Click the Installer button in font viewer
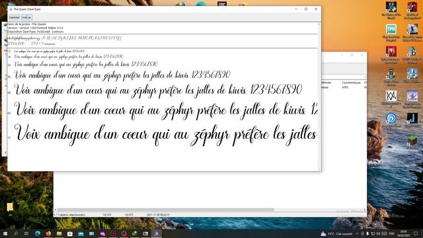The height and width of the screenshot is (238, 423). pyautogui.click(x=26, y=17)
